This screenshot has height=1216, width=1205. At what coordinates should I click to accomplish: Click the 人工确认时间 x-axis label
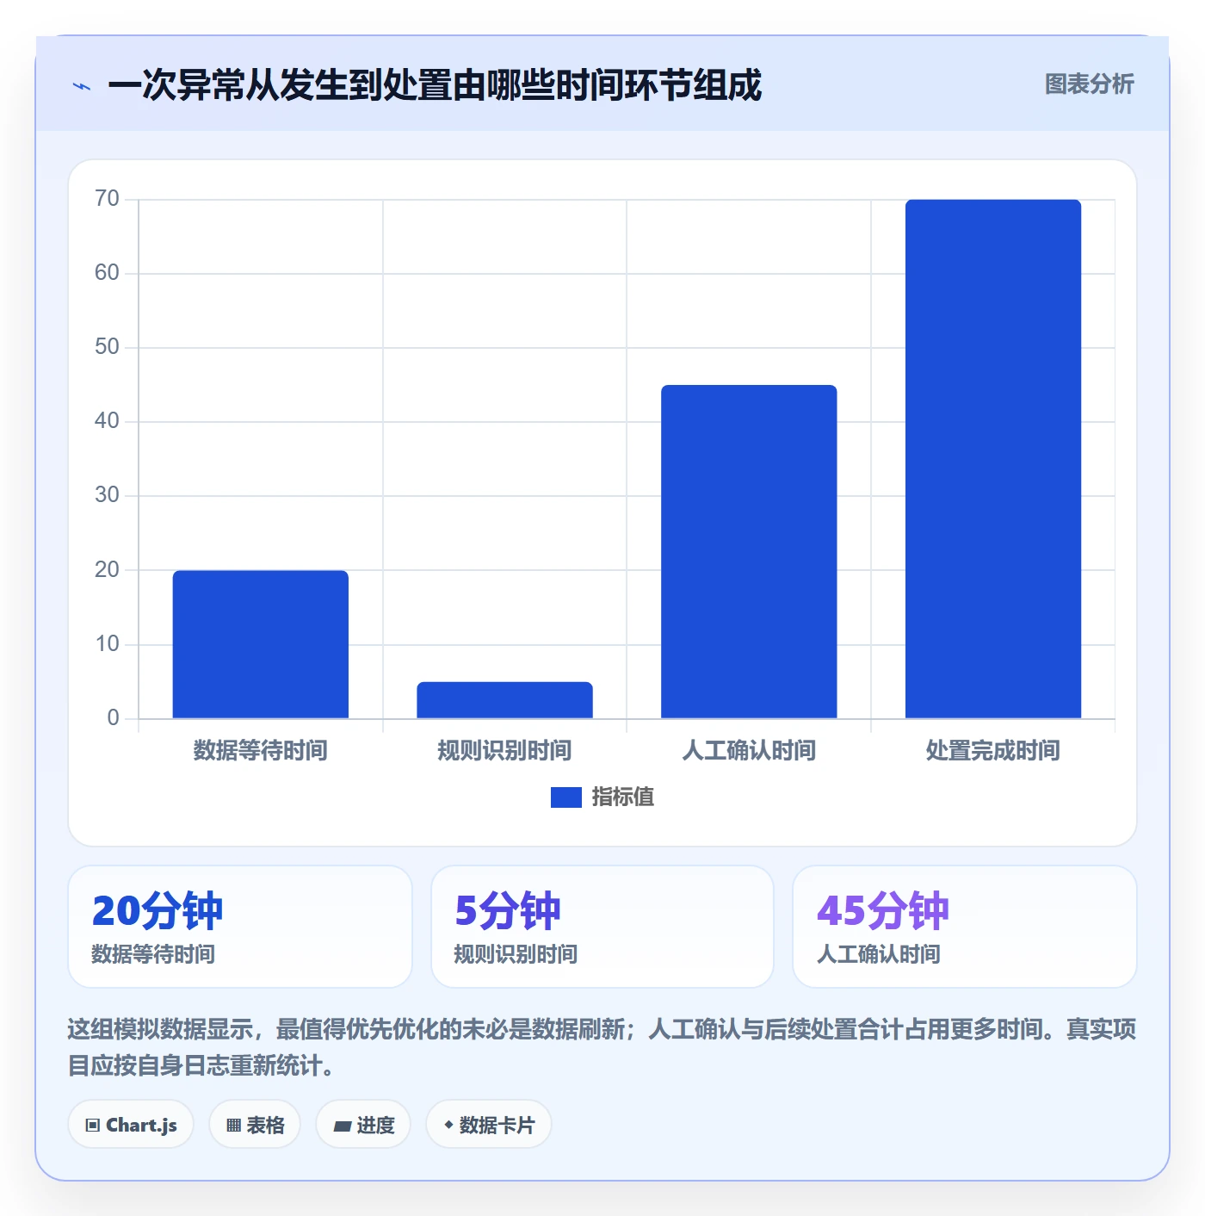pos(749,751)
